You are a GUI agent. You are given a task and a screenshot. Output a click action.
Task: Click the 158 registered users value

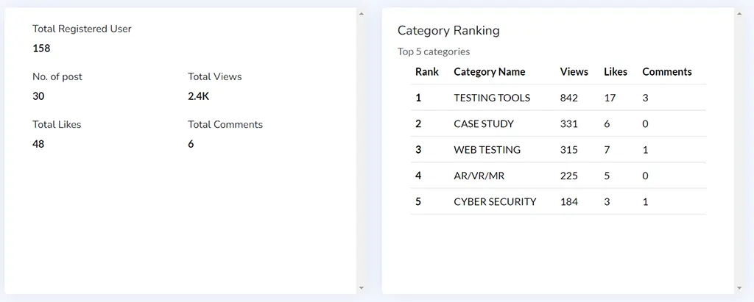coord(41,48)
